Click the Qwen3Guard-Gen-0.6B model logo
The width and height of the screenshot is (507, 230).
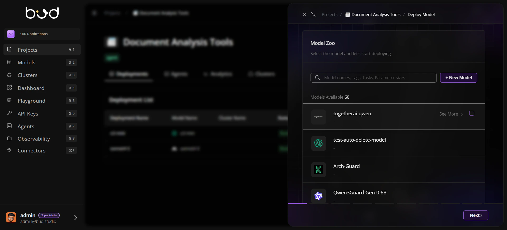318,196
